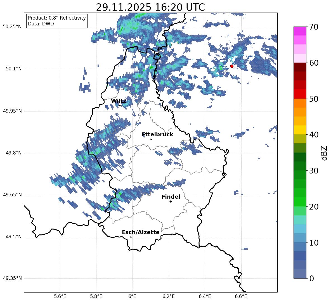Click the 6°E longitude label
331x302 pixels.
click(132, 296)
